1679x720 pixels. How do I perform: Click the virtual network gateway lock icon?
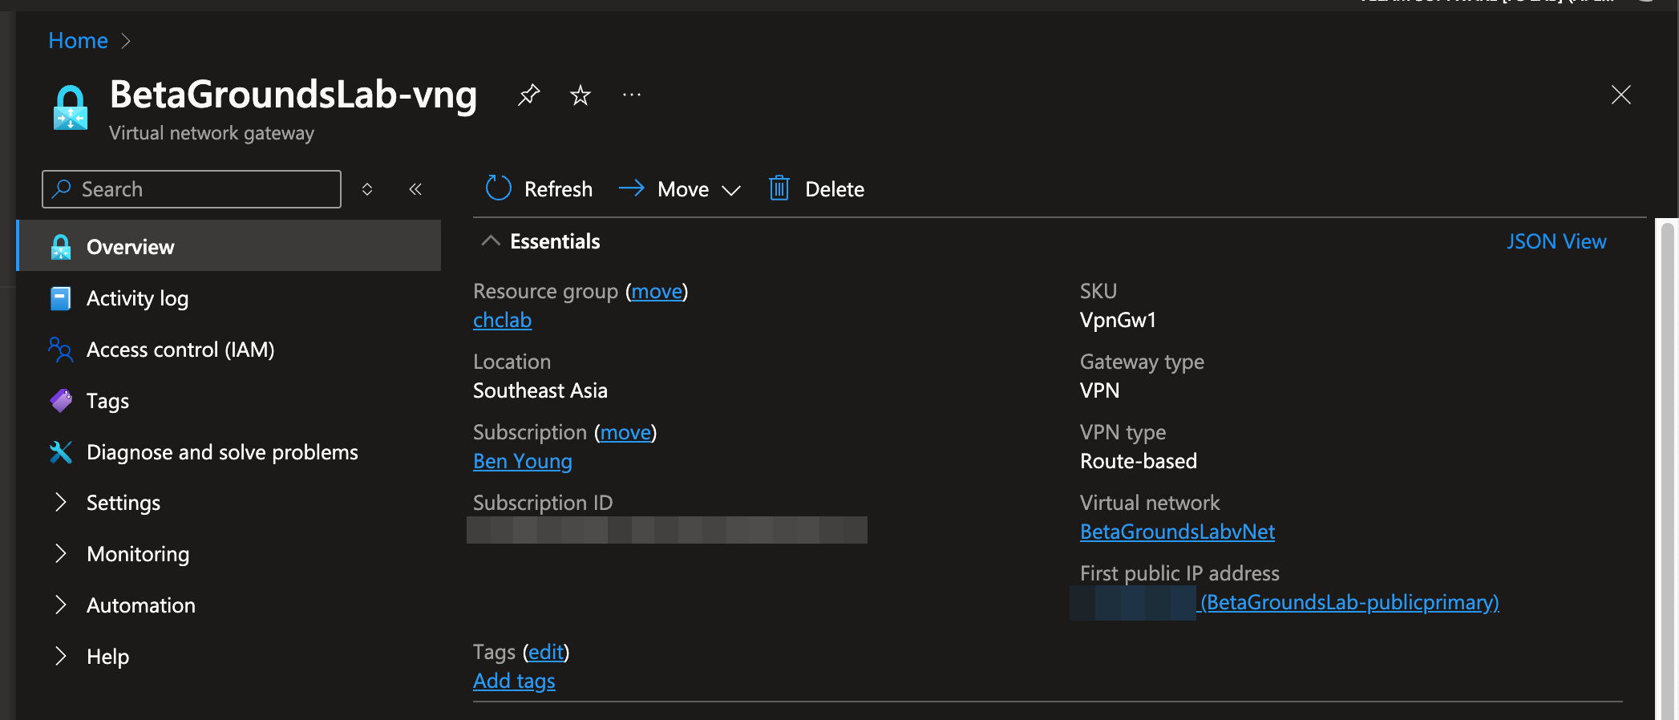pos(71,107)
